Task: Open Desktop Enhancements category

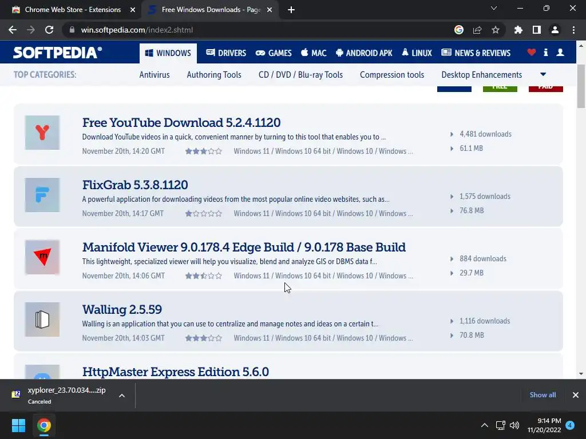Action: [x=482, y=75]
